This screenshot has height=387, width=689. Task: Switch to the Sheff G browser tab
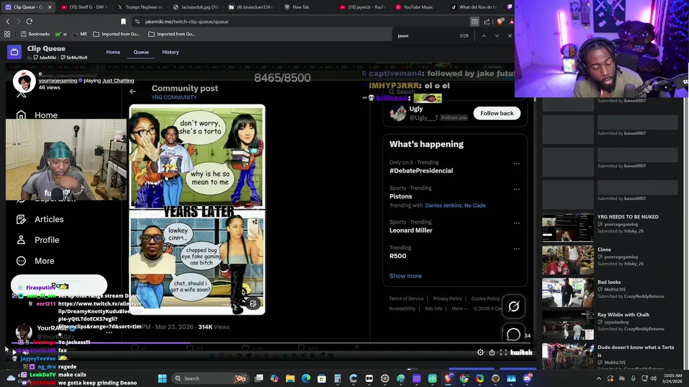pyautogui.click(x=85, y=7)
